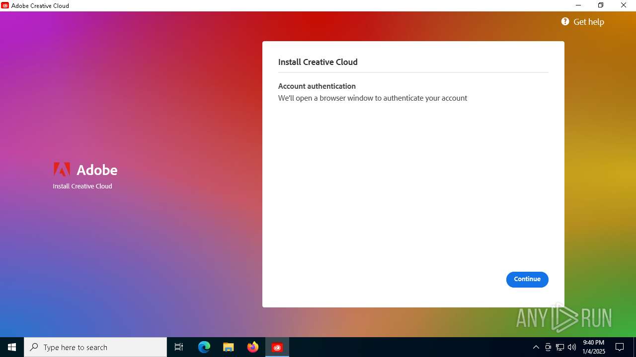Click the Adobe logo icon
Viewport: 636px width, 357px height.
coord(62,170)
